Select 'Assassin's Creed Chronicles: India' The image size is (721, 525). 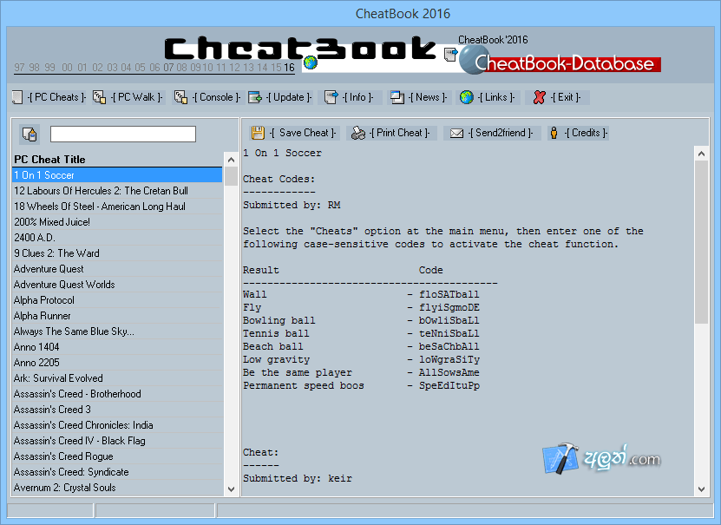tap(117, 425)
